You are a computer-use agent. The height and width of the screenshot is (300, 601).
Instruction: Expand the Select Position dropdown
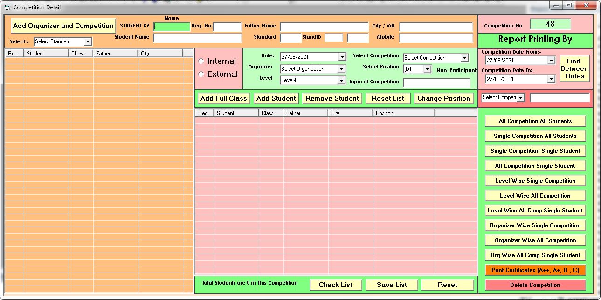pos(427,69)
